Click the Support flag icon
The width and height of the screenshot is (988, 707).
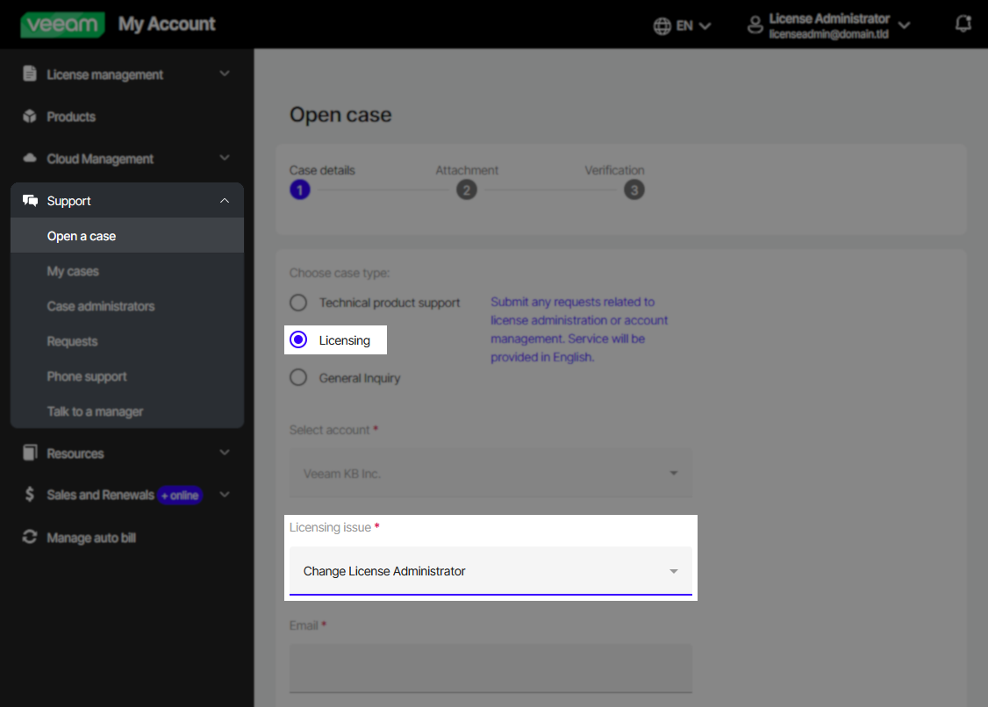(29, 200)
